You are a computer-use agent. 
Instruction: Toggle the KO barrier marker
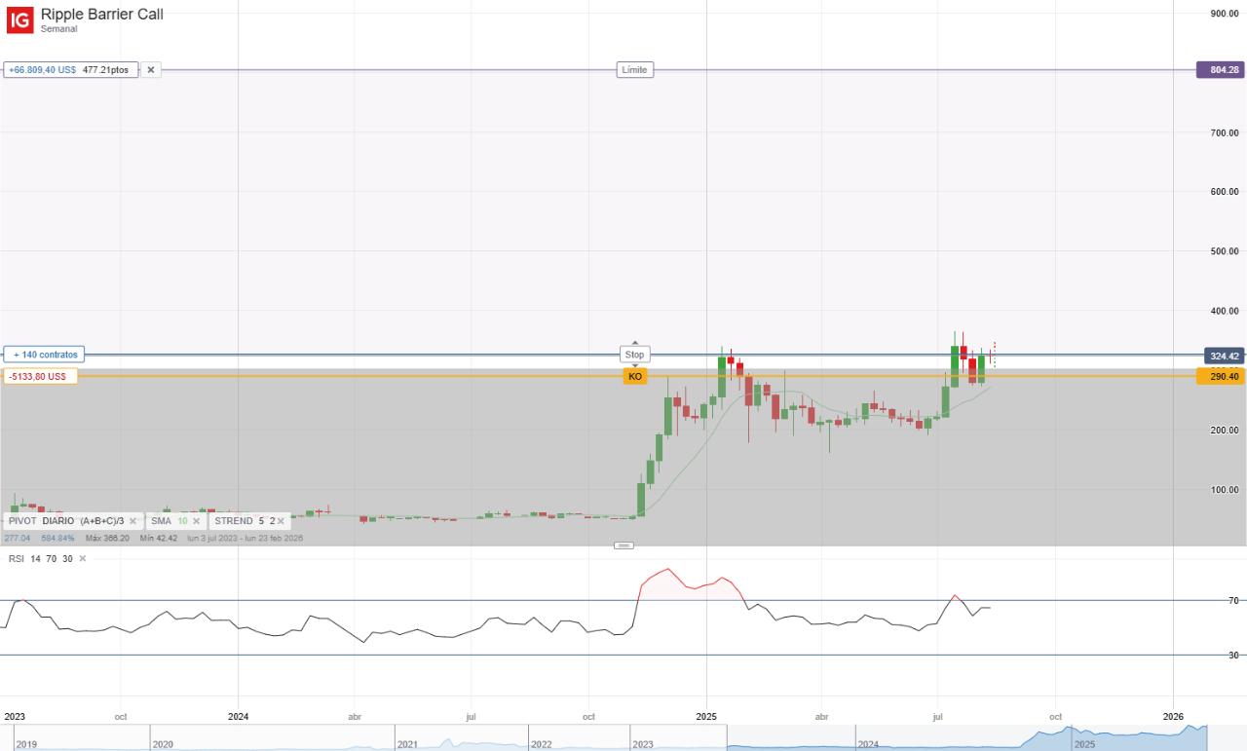(635, 376)
